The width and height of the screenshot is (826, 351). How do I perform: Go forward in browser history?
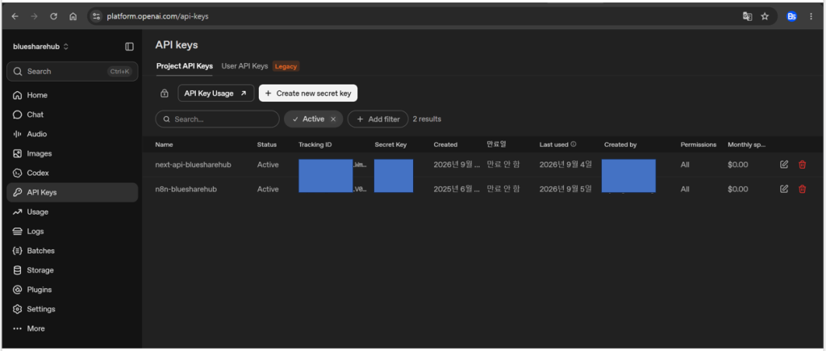[34, 16]
